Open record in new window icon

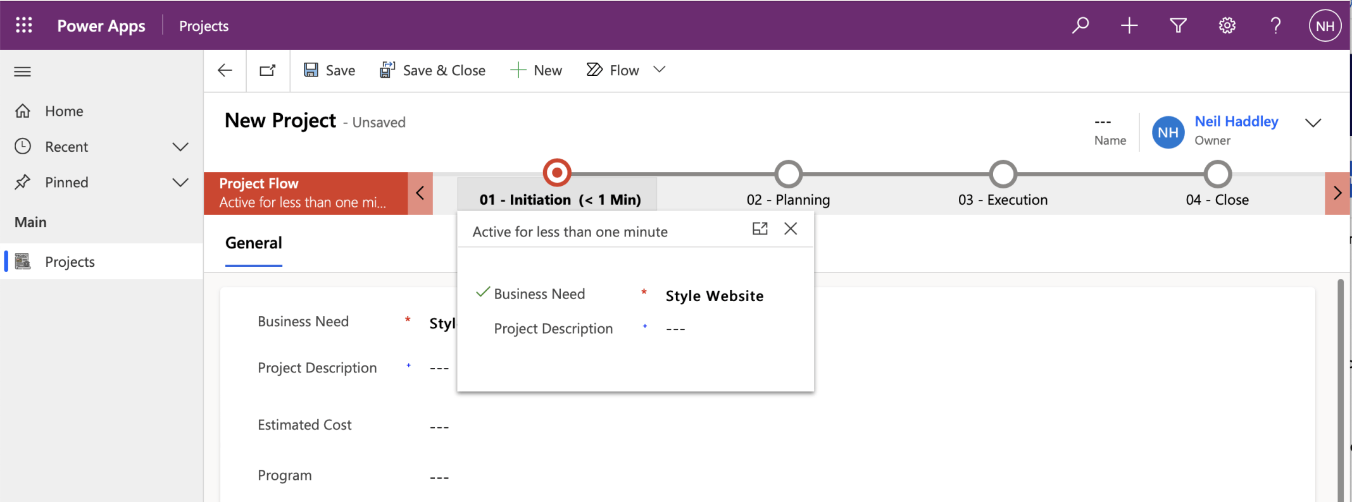pyautogui.click(x=268, y=70)
